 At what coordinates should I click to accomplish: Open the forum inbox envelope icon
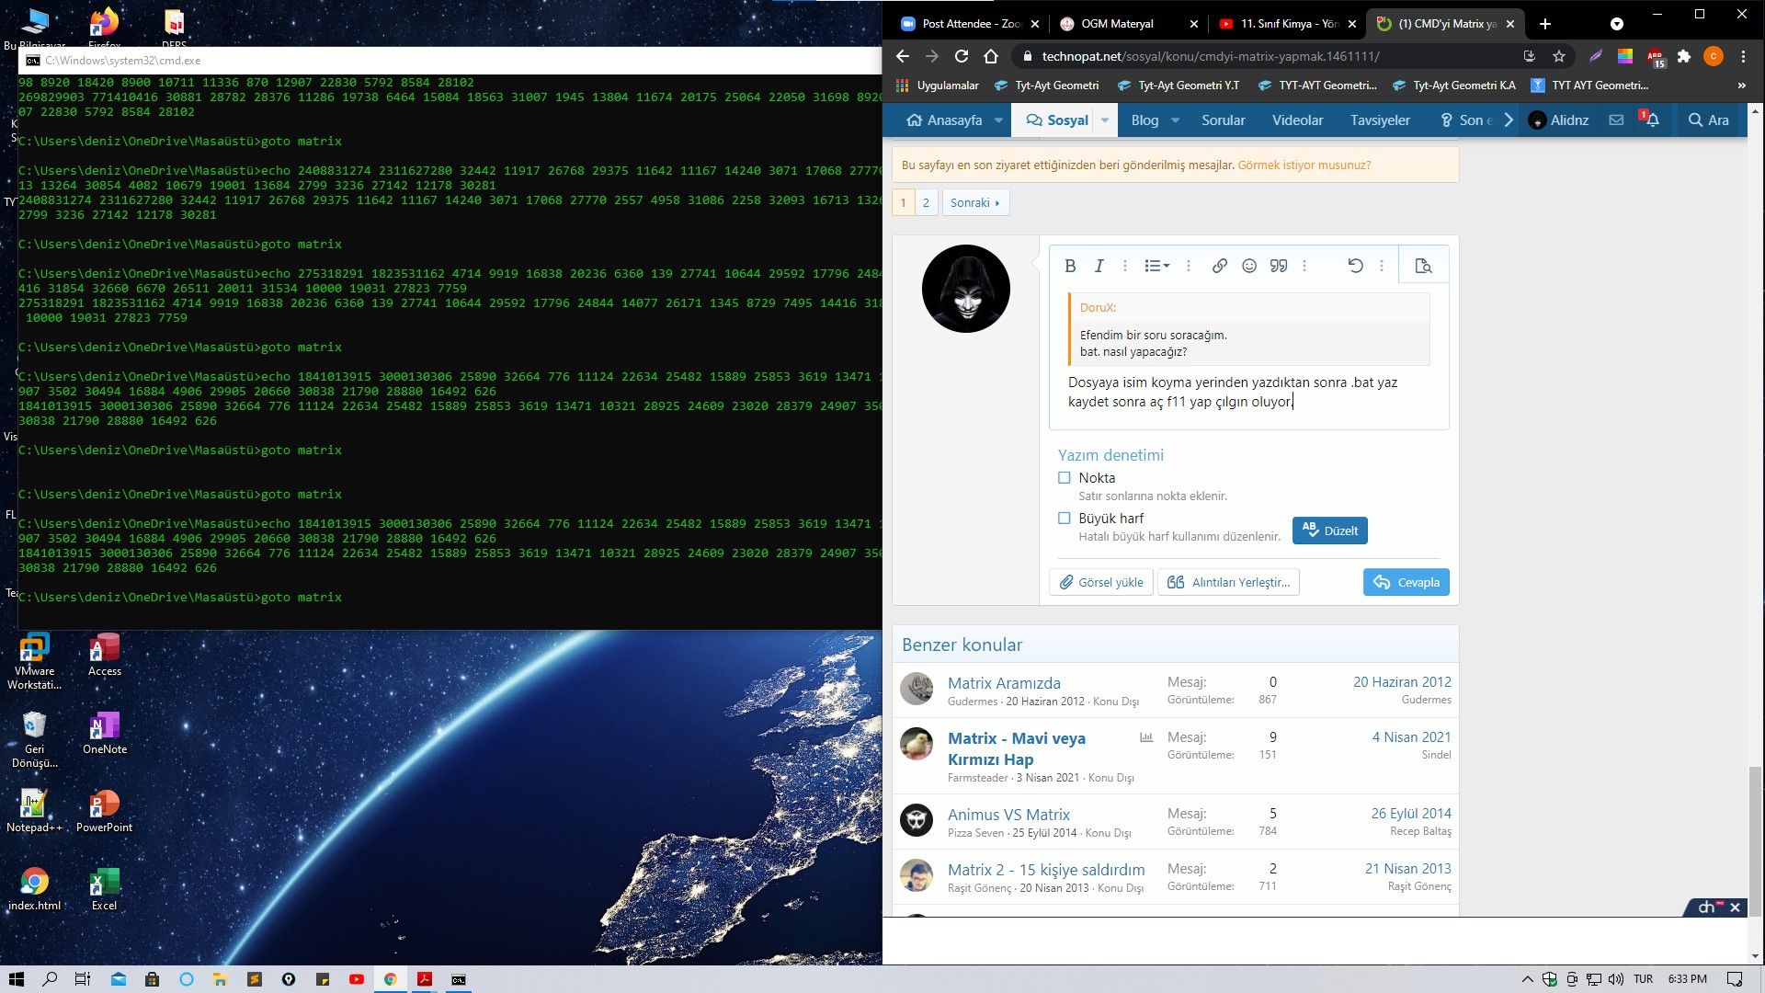pos(1616,120)
